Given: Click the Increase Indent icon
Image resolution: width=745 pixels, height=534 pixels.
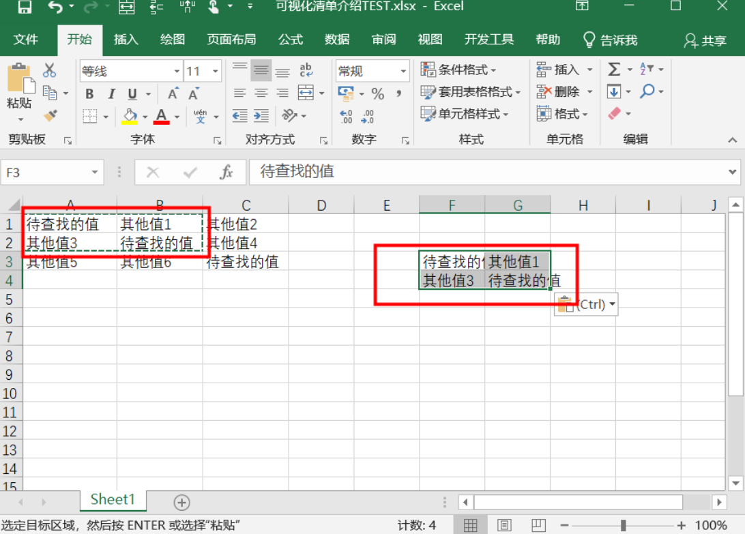Looking at the screenshot, I should point(261,115).
